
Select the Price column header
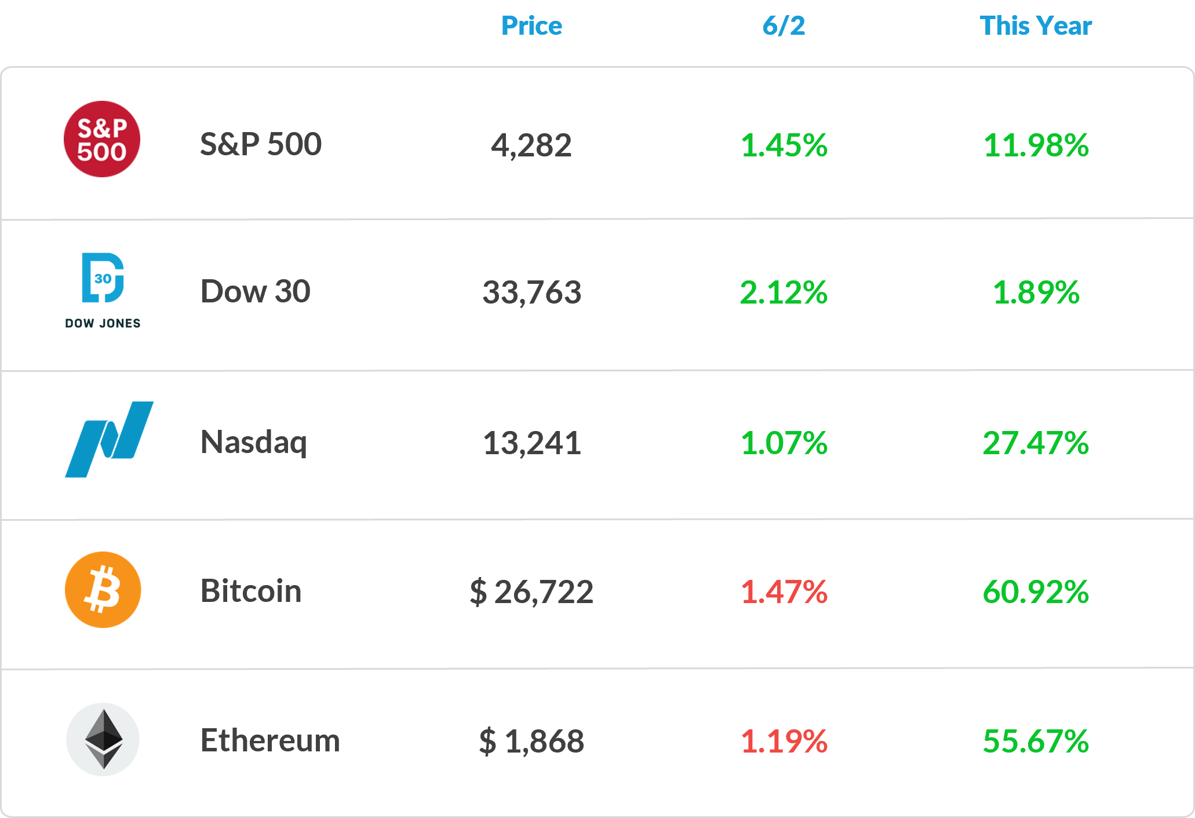click(x=531, y=26)
